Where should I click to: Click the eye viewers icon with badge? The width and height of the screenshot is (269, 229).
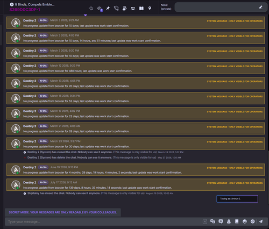pos(100,9)
